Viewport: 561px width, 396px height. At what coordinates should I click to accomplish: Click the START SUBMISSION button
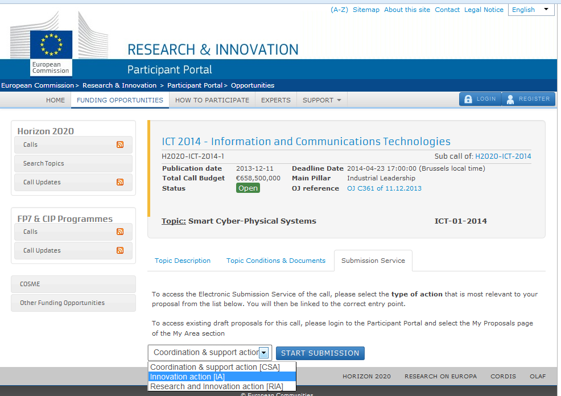(320, 353)
